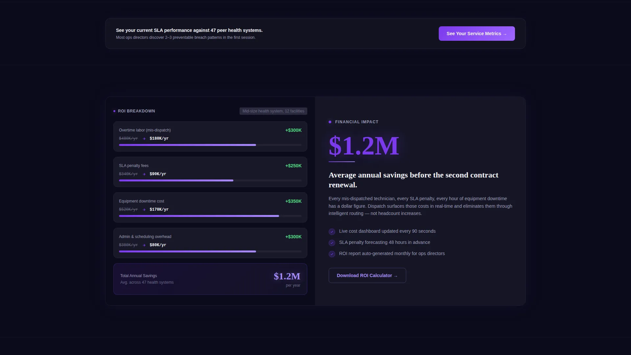The width and height of the screenshot is (631, 355).
Task: Click the Overtime labor progress bar
Action: (x=210, y=145)
